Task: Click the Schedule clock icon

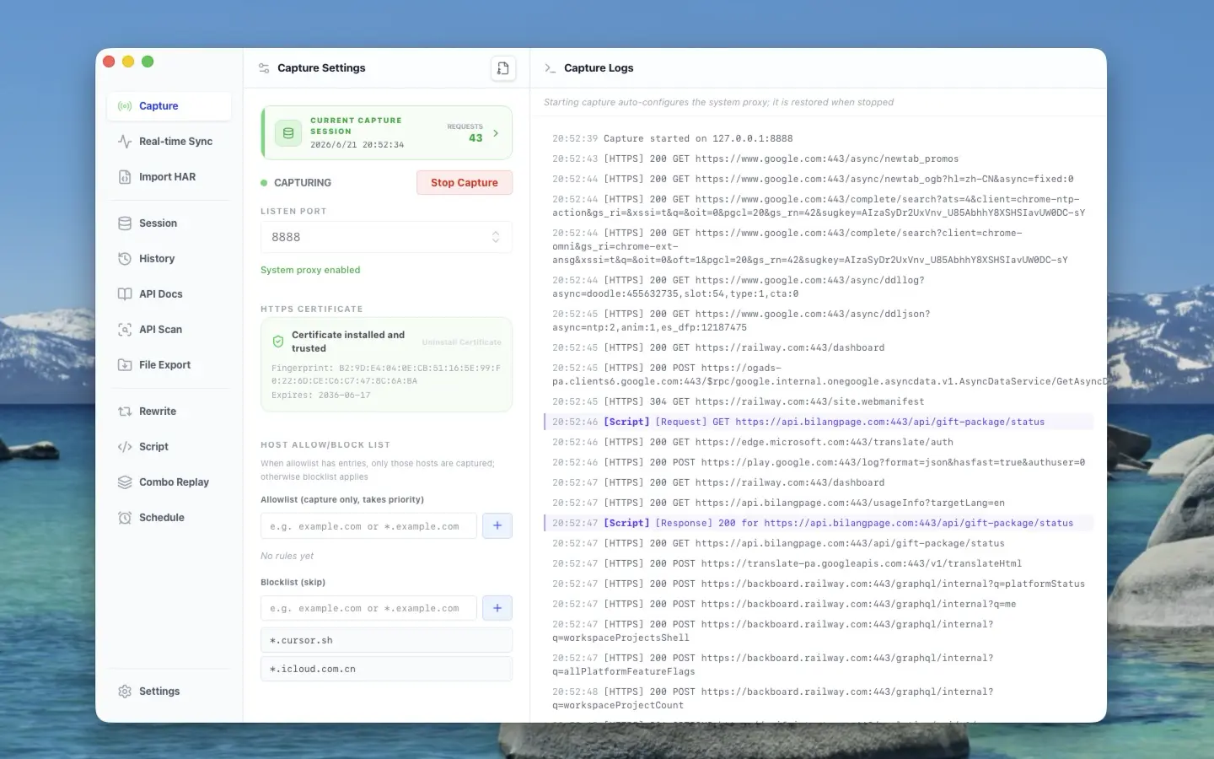Action: click(125, 518)
